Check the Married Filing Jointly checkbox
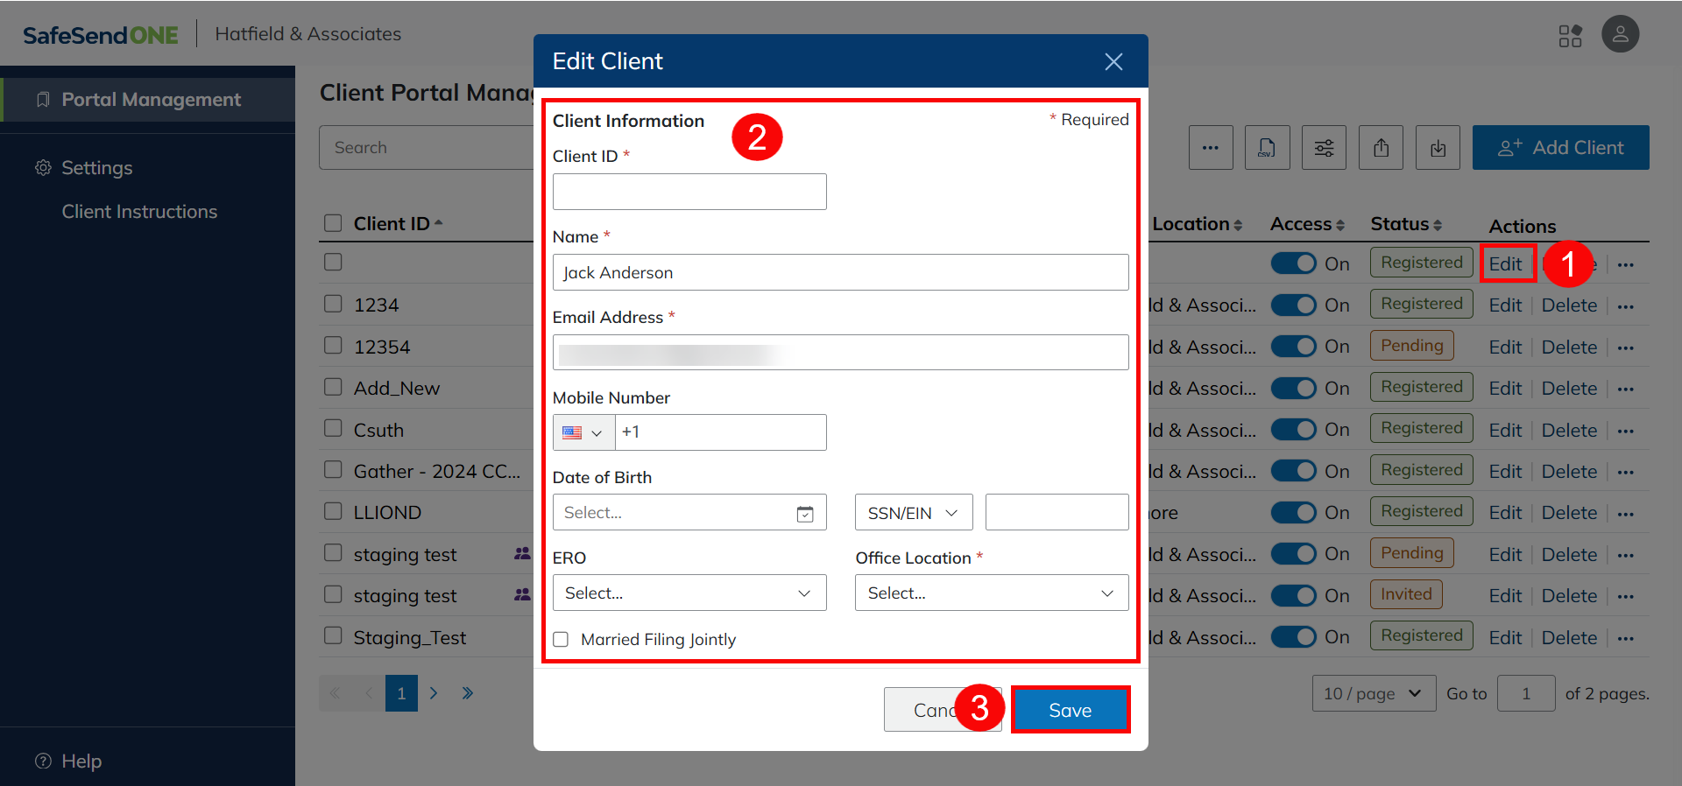The image size is (1682, 786). [x=562, y=640]
